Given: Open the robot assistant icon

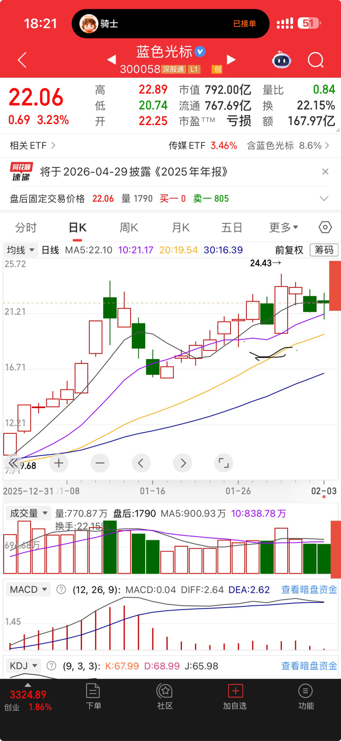Looking at the screenshot, I should (282, 60).
